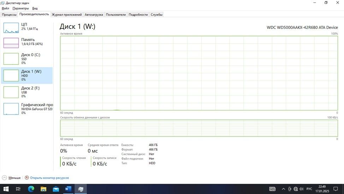
Task: Switch to the Процессы tab
Action: 9,15
